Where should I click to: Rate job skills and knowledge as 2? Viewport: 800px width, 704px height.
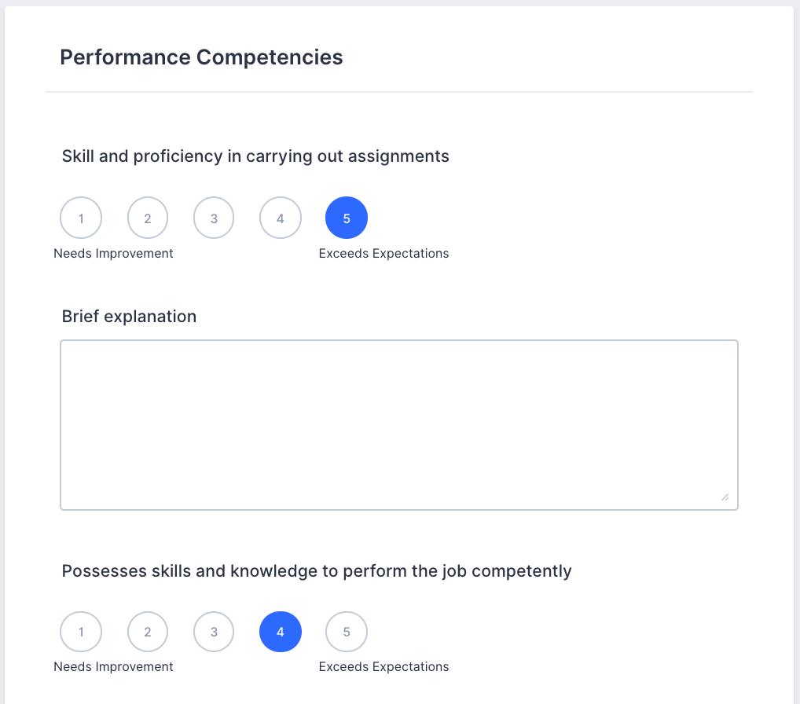point(148,632)
